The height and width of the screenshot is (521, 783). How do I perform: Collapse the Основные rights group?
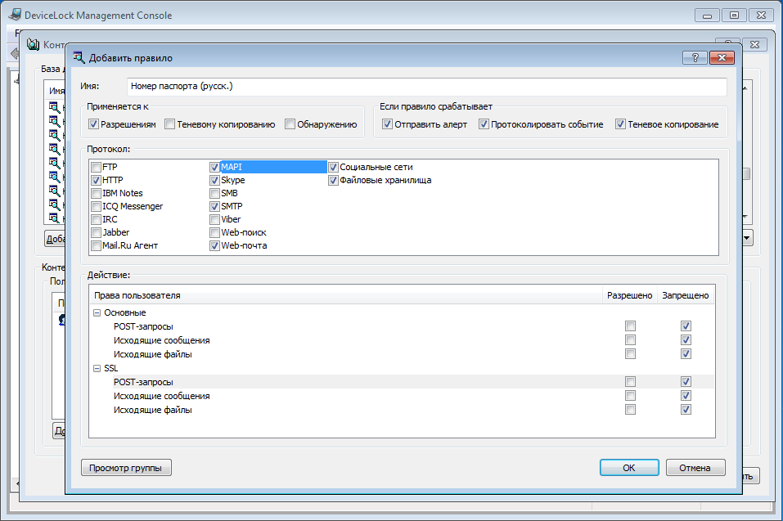coord(97,313)
